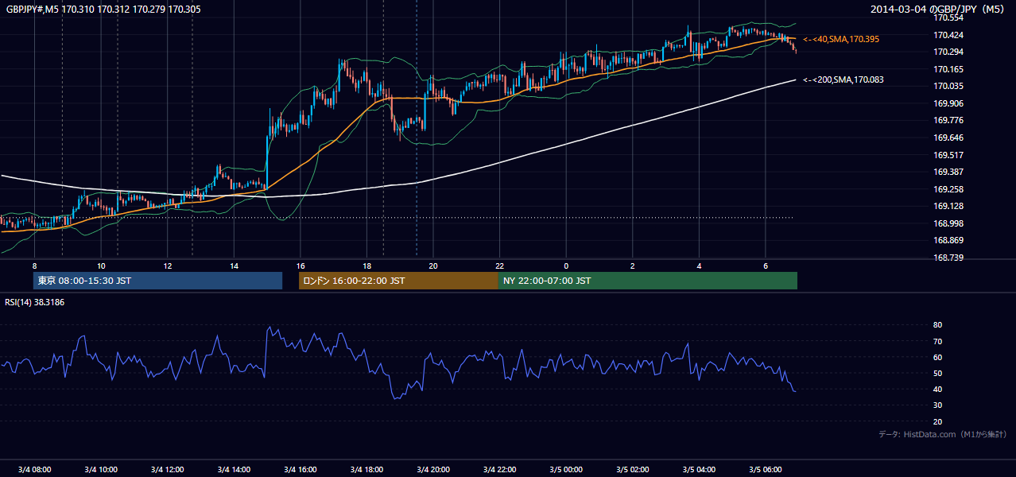
Task: Click the RSI 70 level label
Action: click(x=937, y=341)
